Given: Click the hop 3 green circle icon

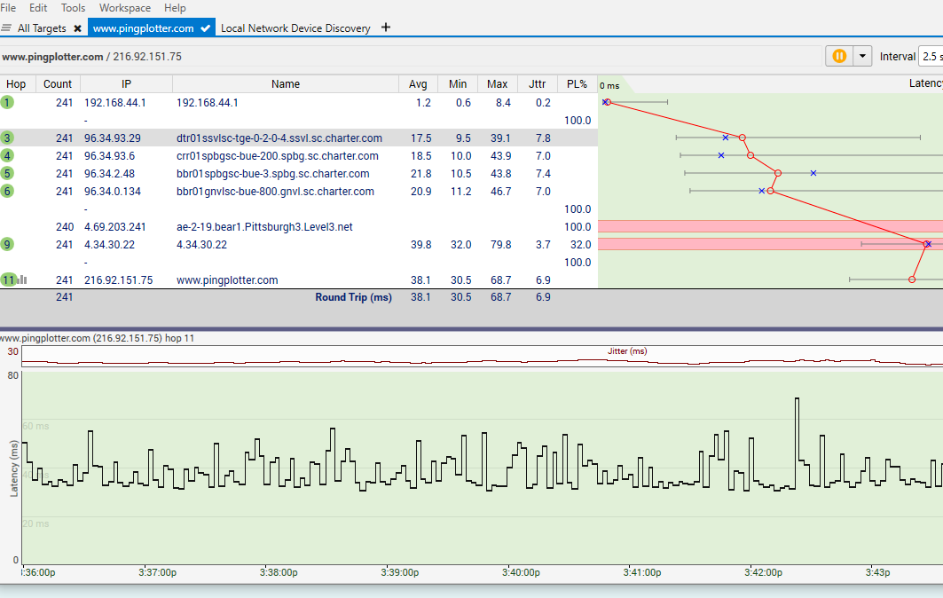Looking at the screenshot, I should click(x=7, y=138).
